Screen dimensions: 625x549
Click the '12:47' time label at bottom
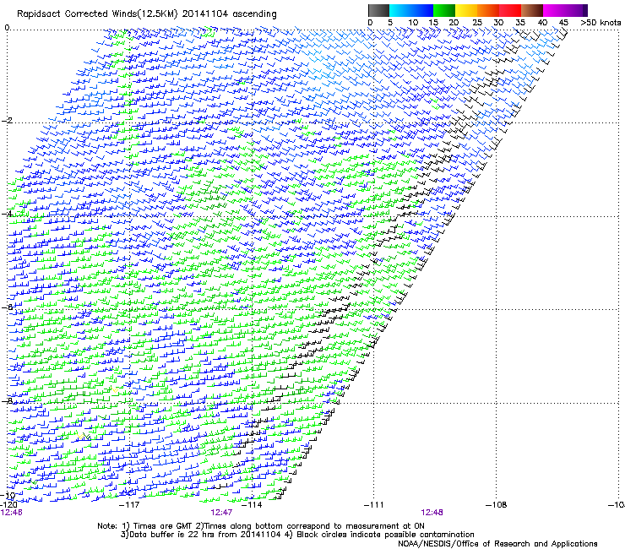(x=221, y=513)
